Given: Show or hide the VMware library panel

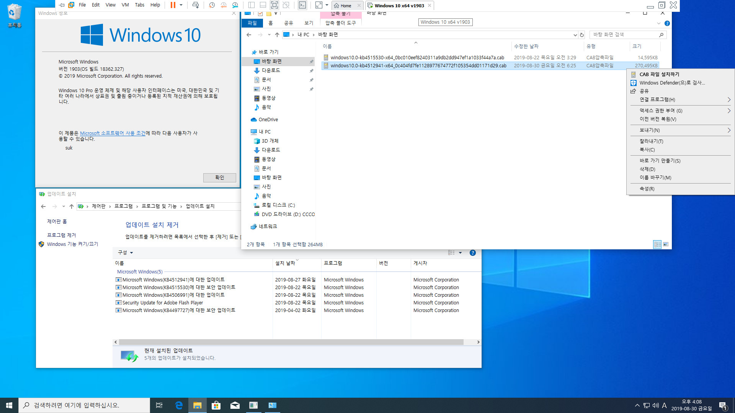Looking at the screenshot, I should point(252,5).
